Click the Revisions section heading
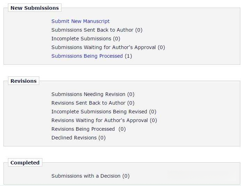The image size is (241, 186). 23,81
